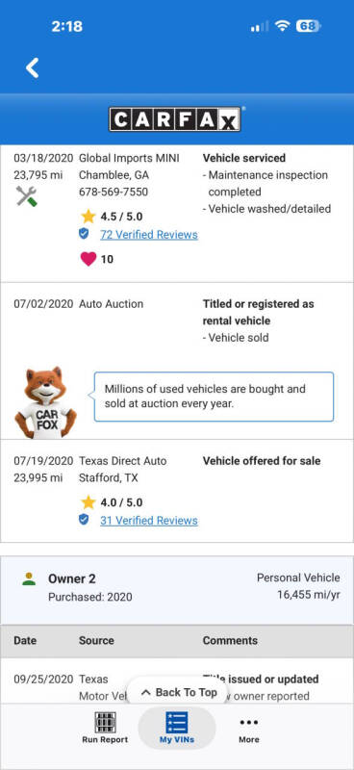Tap the wrench service icon
Screen dimensions: 354x770
[27, 197]
